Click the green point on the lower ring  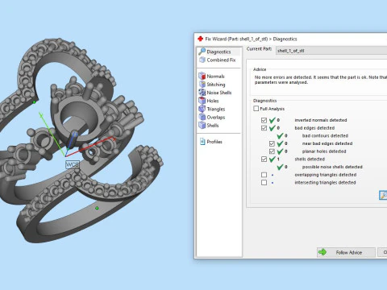97,208
